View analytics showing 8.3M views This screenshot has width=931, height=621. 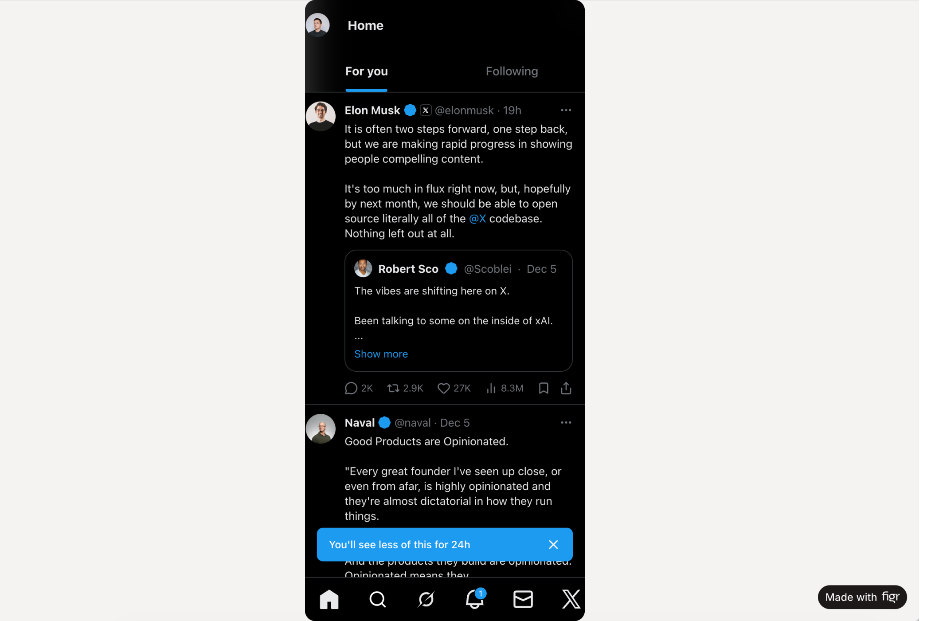505,389
